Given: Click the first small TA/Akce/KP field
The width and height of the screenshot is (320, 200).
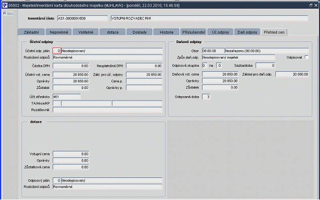Looking at the screenshot, I should [57, 103].
